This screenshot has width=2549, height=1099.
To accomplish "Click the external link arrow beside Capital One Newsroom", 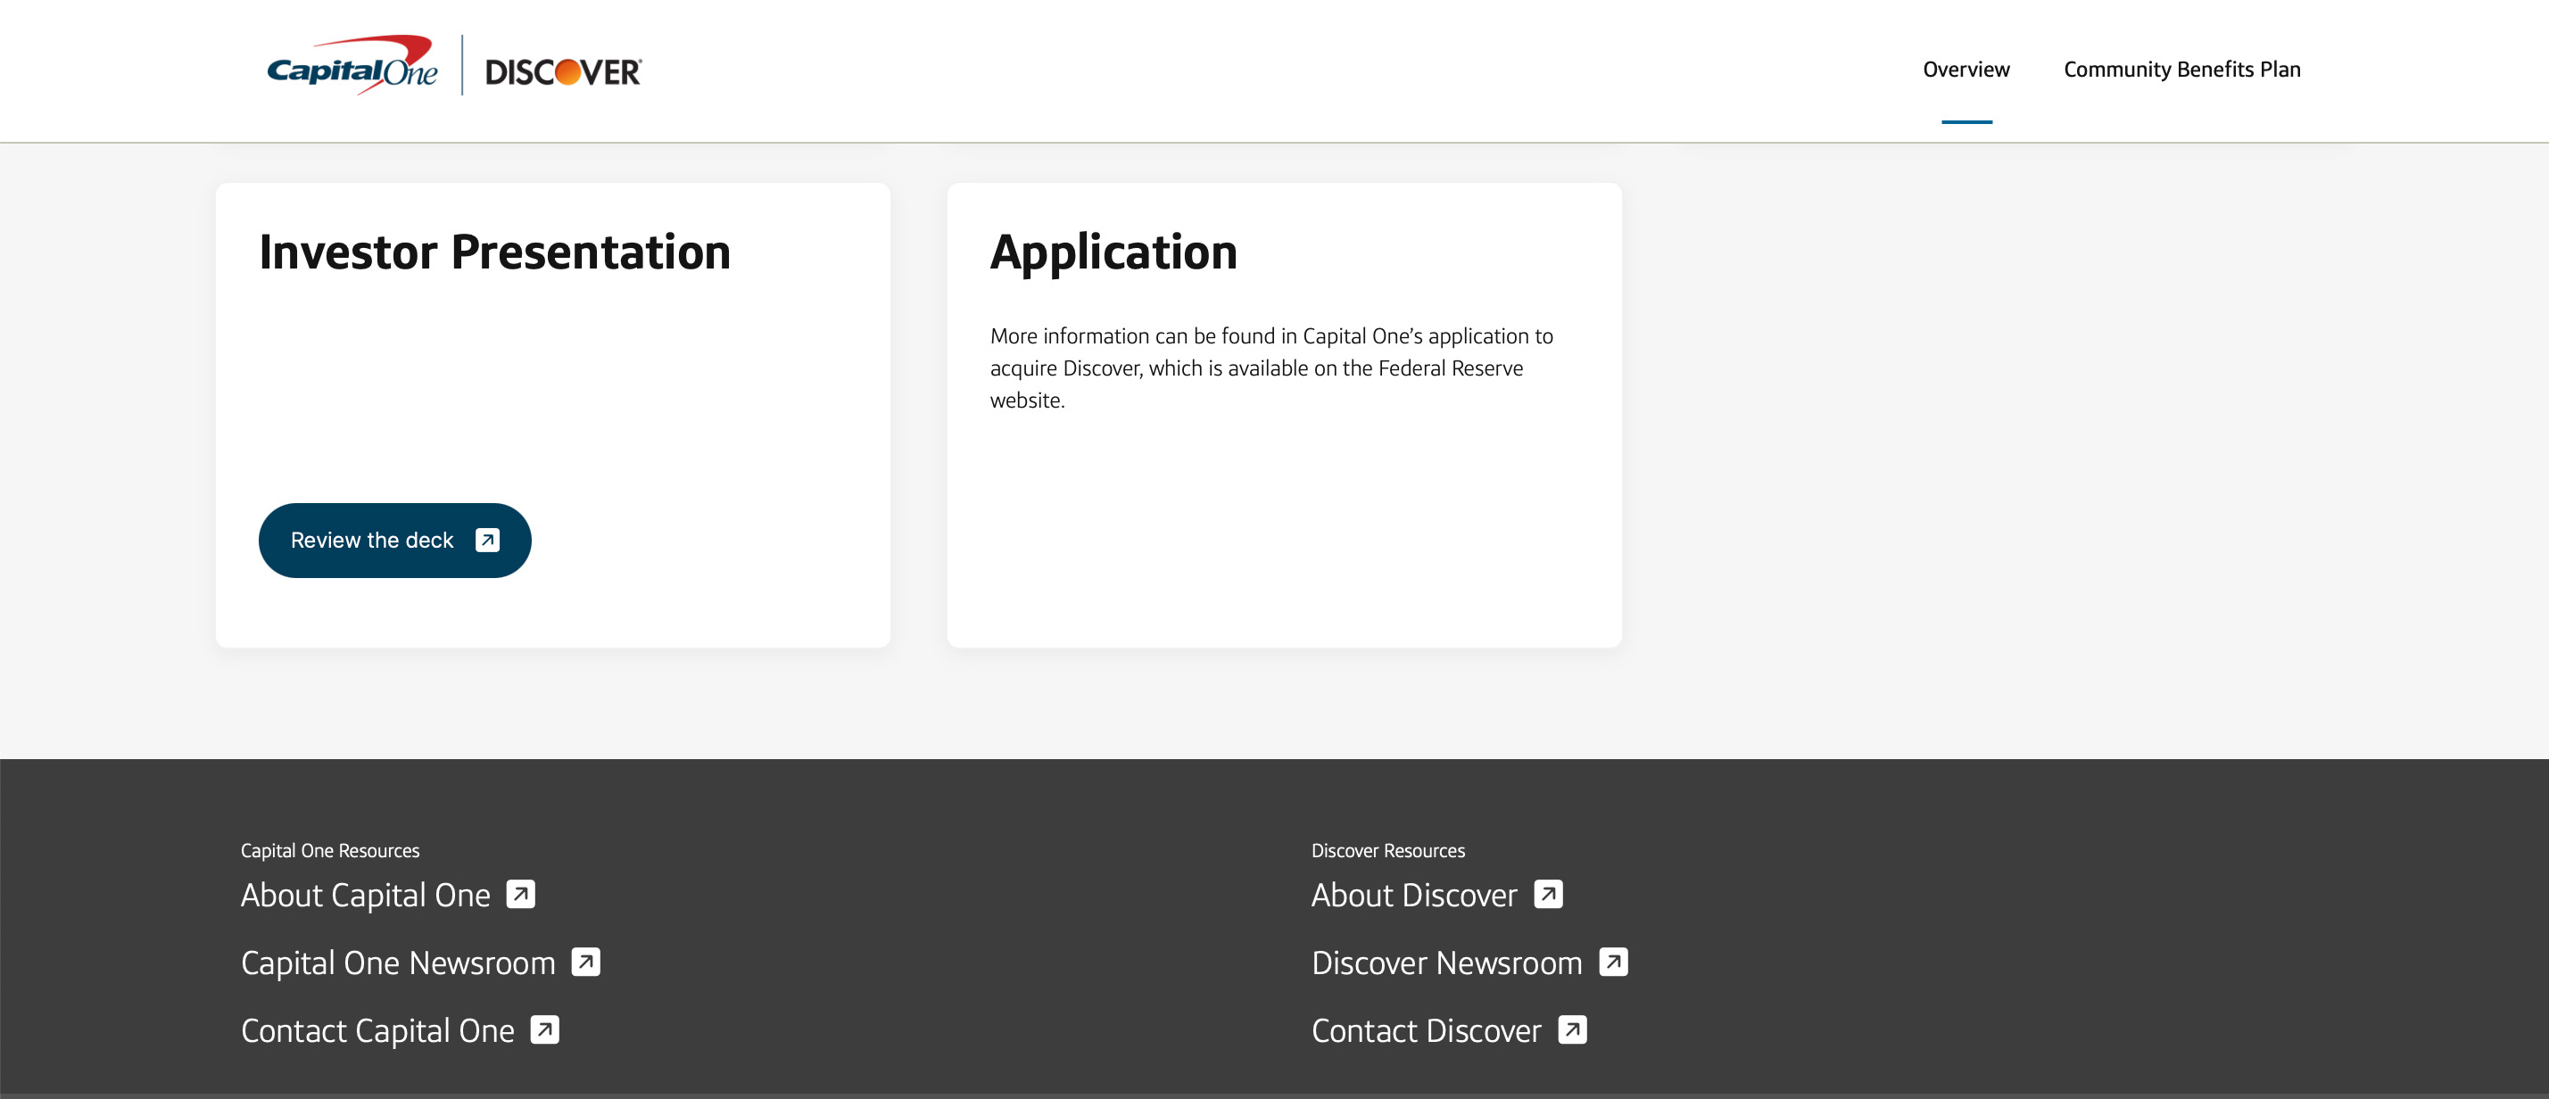I will [586, 962].
